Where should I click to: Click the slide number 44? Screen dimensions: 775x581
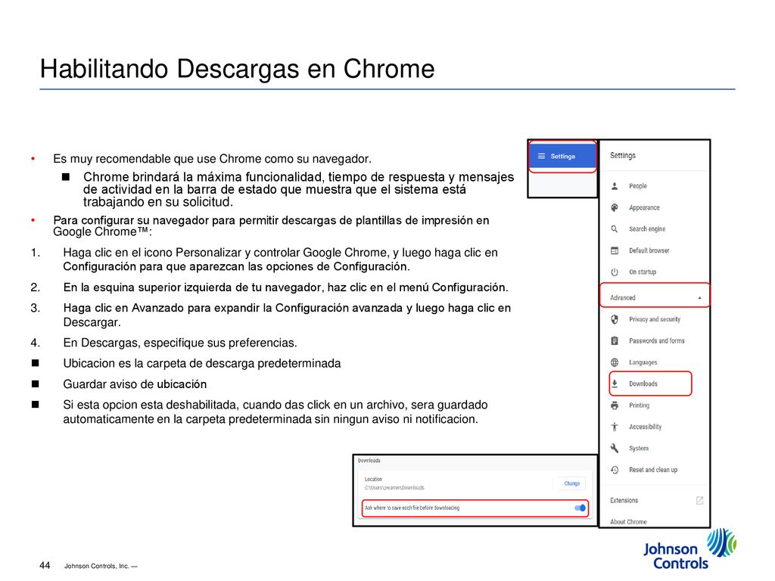(45, 565)
